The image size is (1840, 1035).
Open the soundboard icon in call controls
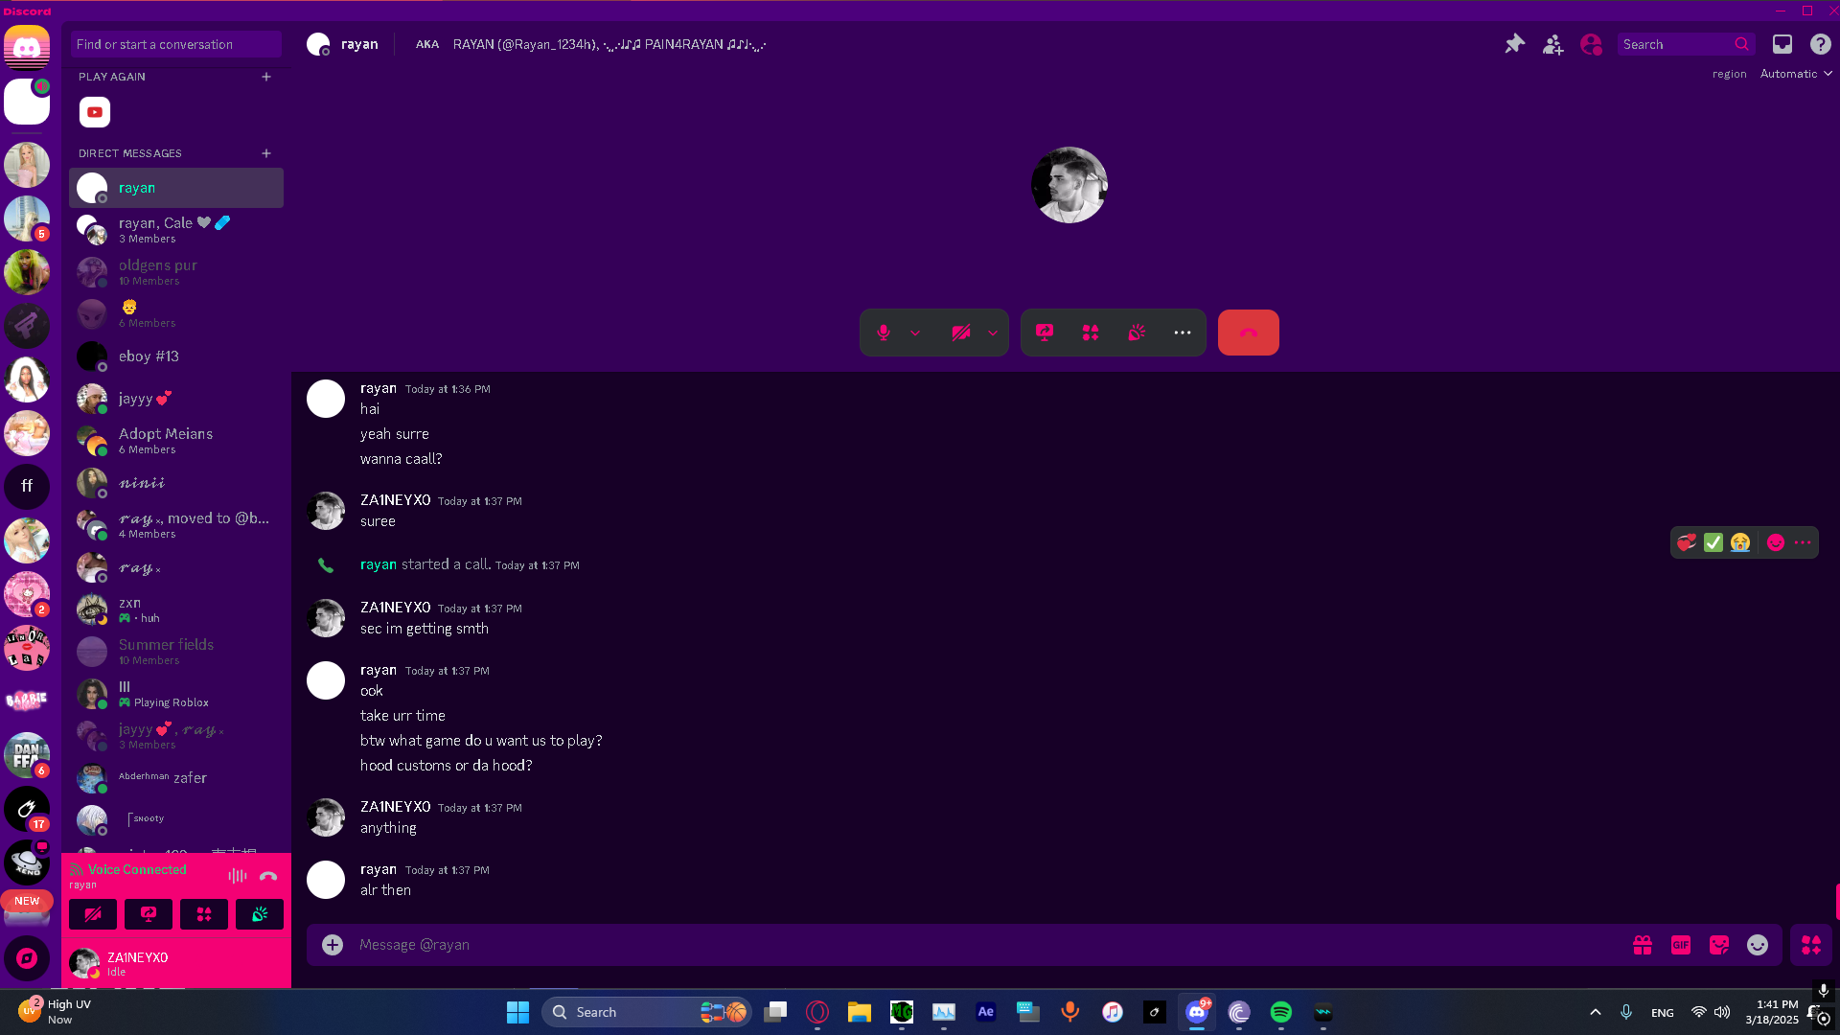(x=1137, y=333)
